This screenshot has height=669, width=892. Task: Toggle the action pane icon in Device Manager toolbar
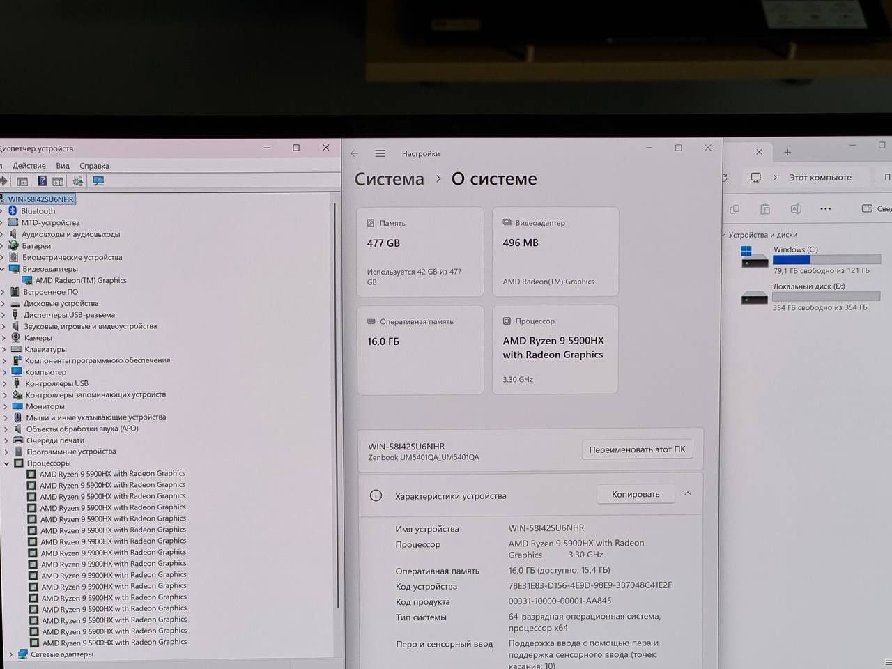(x=58, y=181)
